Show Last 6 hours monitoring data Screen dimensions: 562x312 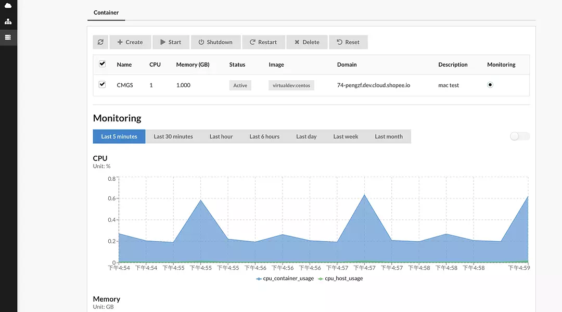click(x=264, y=136)
